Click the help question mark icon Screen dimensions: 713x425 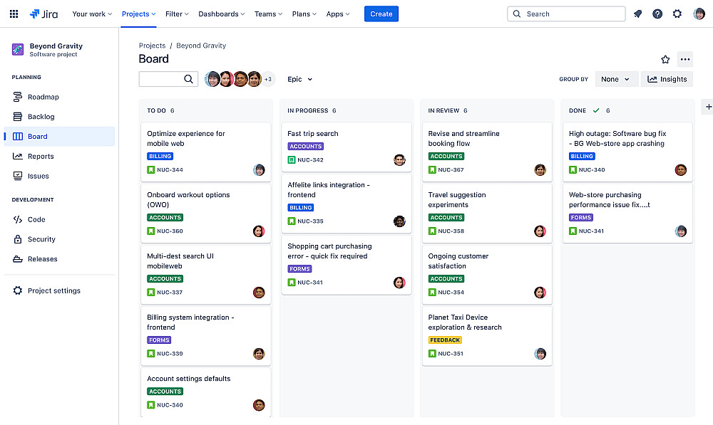pos(657,14)
